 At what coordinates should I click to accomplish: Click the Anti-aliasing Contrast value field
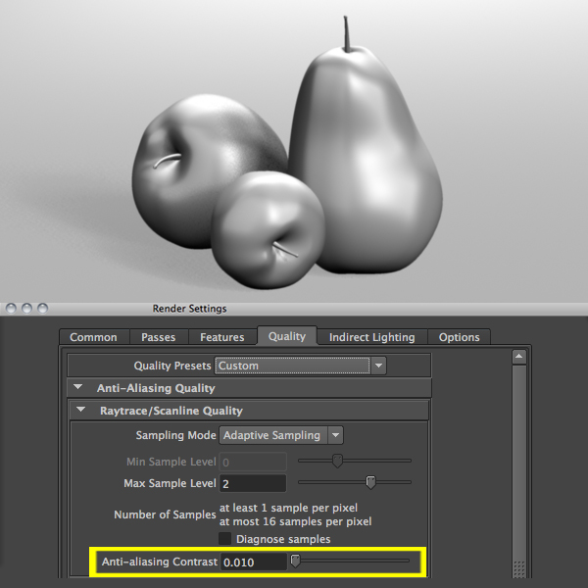(253, 562)
